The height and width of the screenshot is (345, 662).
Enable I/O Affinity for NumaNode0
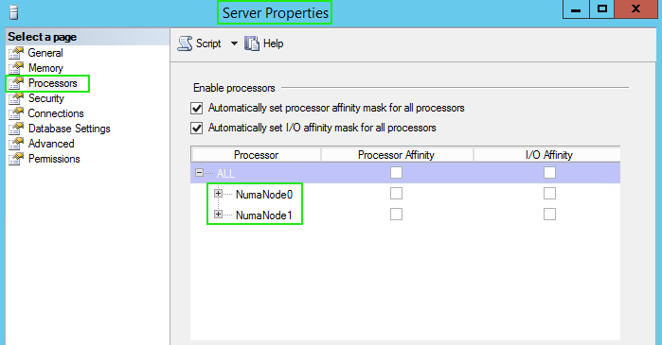click(549, 194)
